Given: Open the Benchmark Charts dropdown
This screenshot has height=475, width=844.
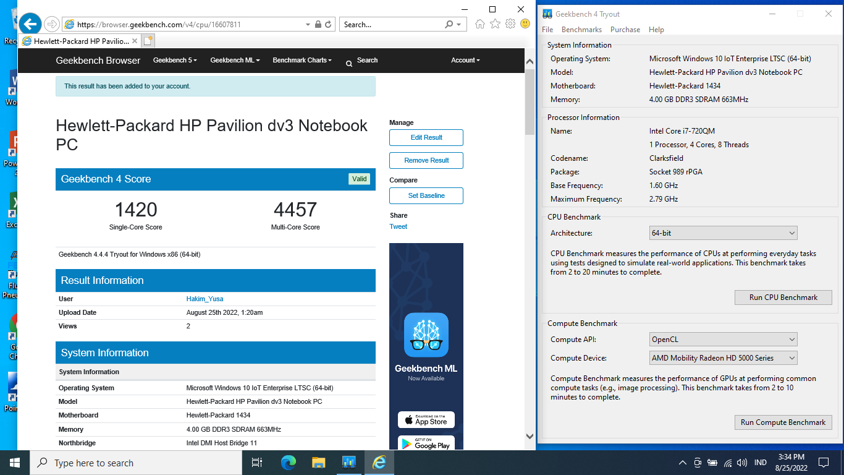Looking at the screenshot, I should 302,60.
